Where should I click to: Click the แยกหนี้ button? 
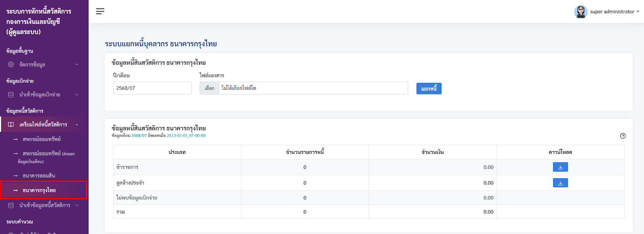[429, 88]
